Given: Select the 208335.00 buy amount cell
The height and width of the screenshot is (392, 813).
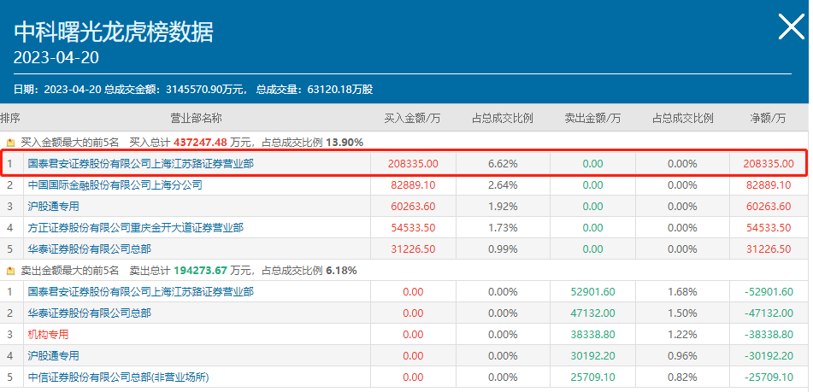Looking at the screenshot, I should 413,163.
